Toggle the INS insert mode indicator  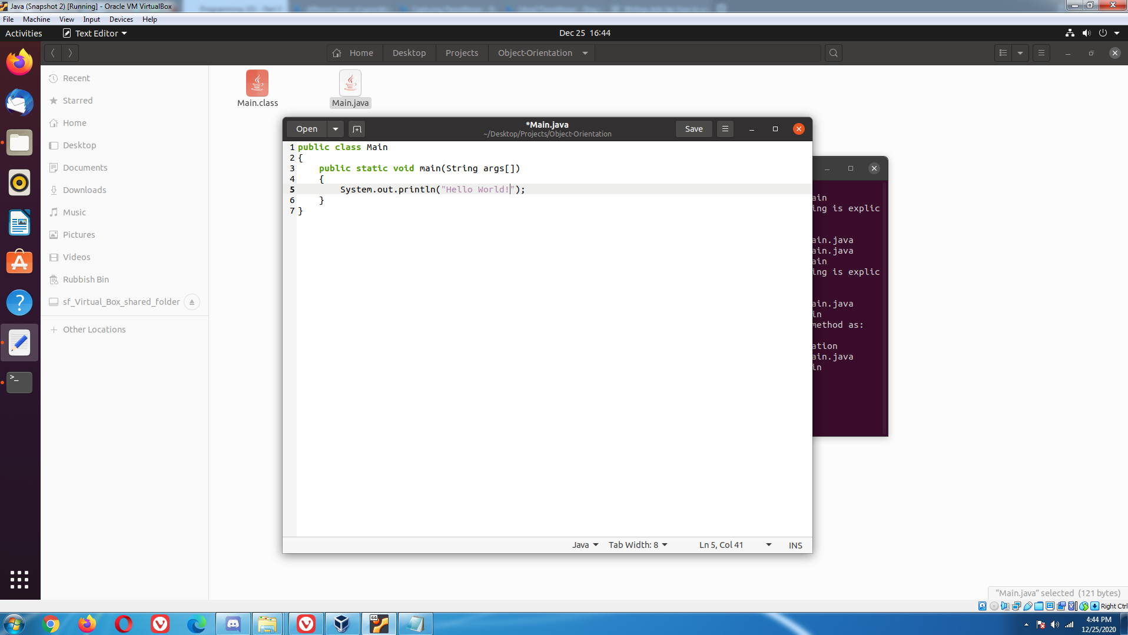pos(795,546)
